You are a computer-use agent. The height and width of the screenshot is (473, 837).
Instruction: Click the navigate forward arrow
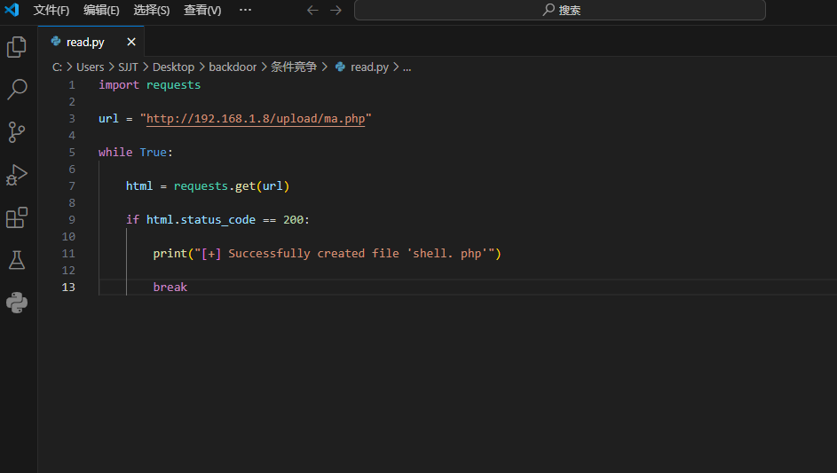coord(336,10)
